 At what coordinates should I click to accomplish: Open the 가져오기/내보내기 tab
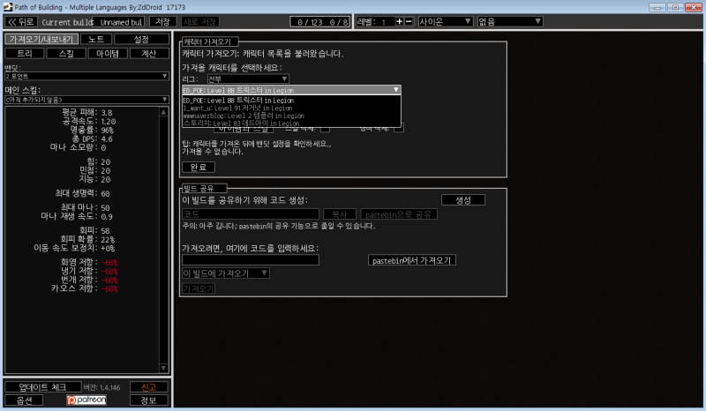(x=41, y=39)
